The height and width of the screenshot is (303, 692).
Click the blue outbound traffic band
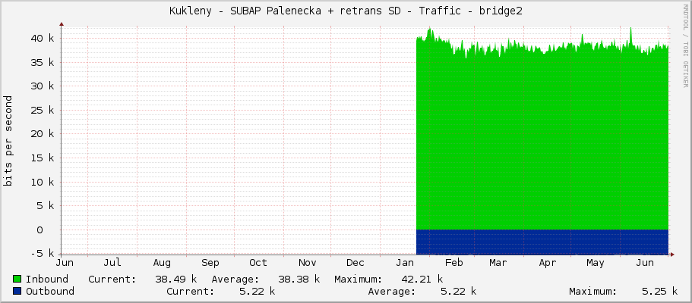(542, 242)
